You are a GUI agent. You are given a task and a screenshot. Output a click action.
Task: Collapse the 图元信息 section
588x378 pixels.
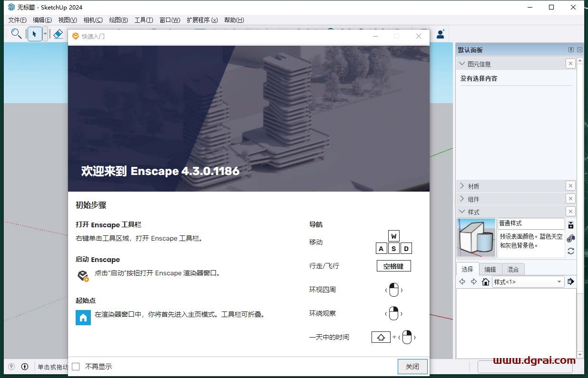462,64
